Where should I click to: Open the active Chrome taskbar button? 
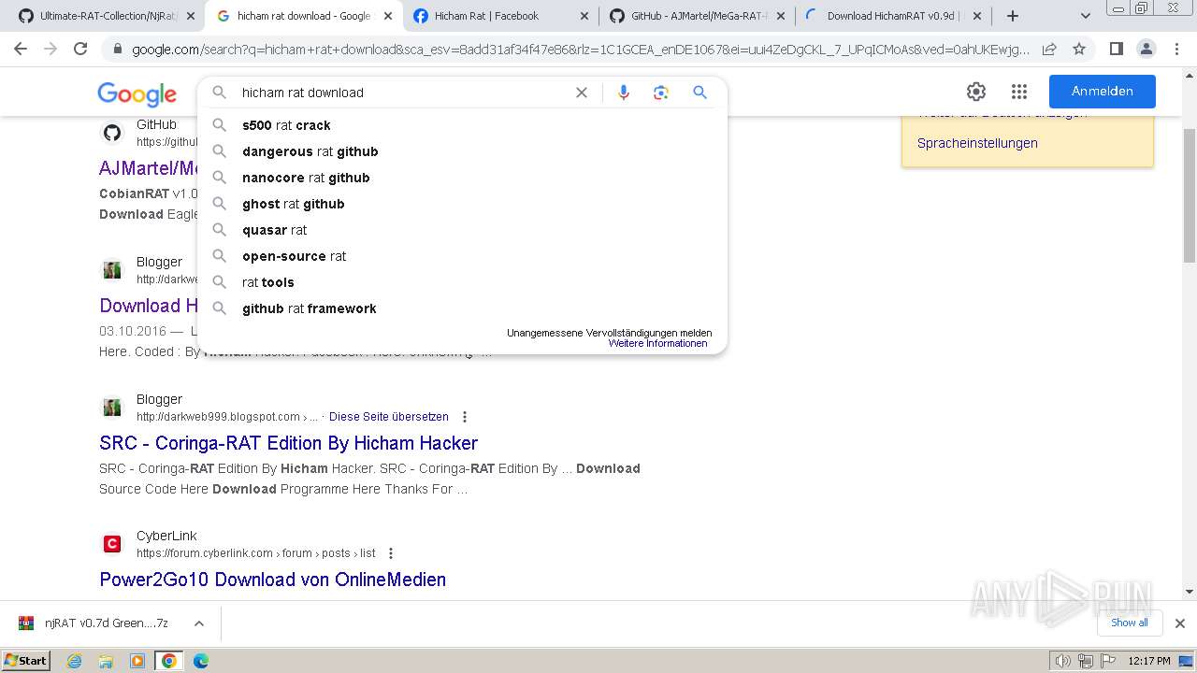click(169, 661)
